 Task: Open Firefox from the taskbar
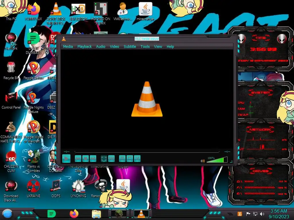coord(74,214)
